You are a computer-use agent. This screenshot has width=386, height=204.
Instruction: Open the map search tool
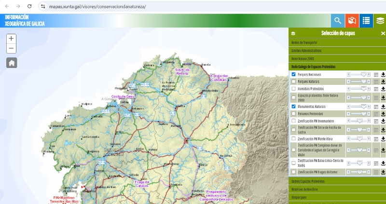pos(338,21)
